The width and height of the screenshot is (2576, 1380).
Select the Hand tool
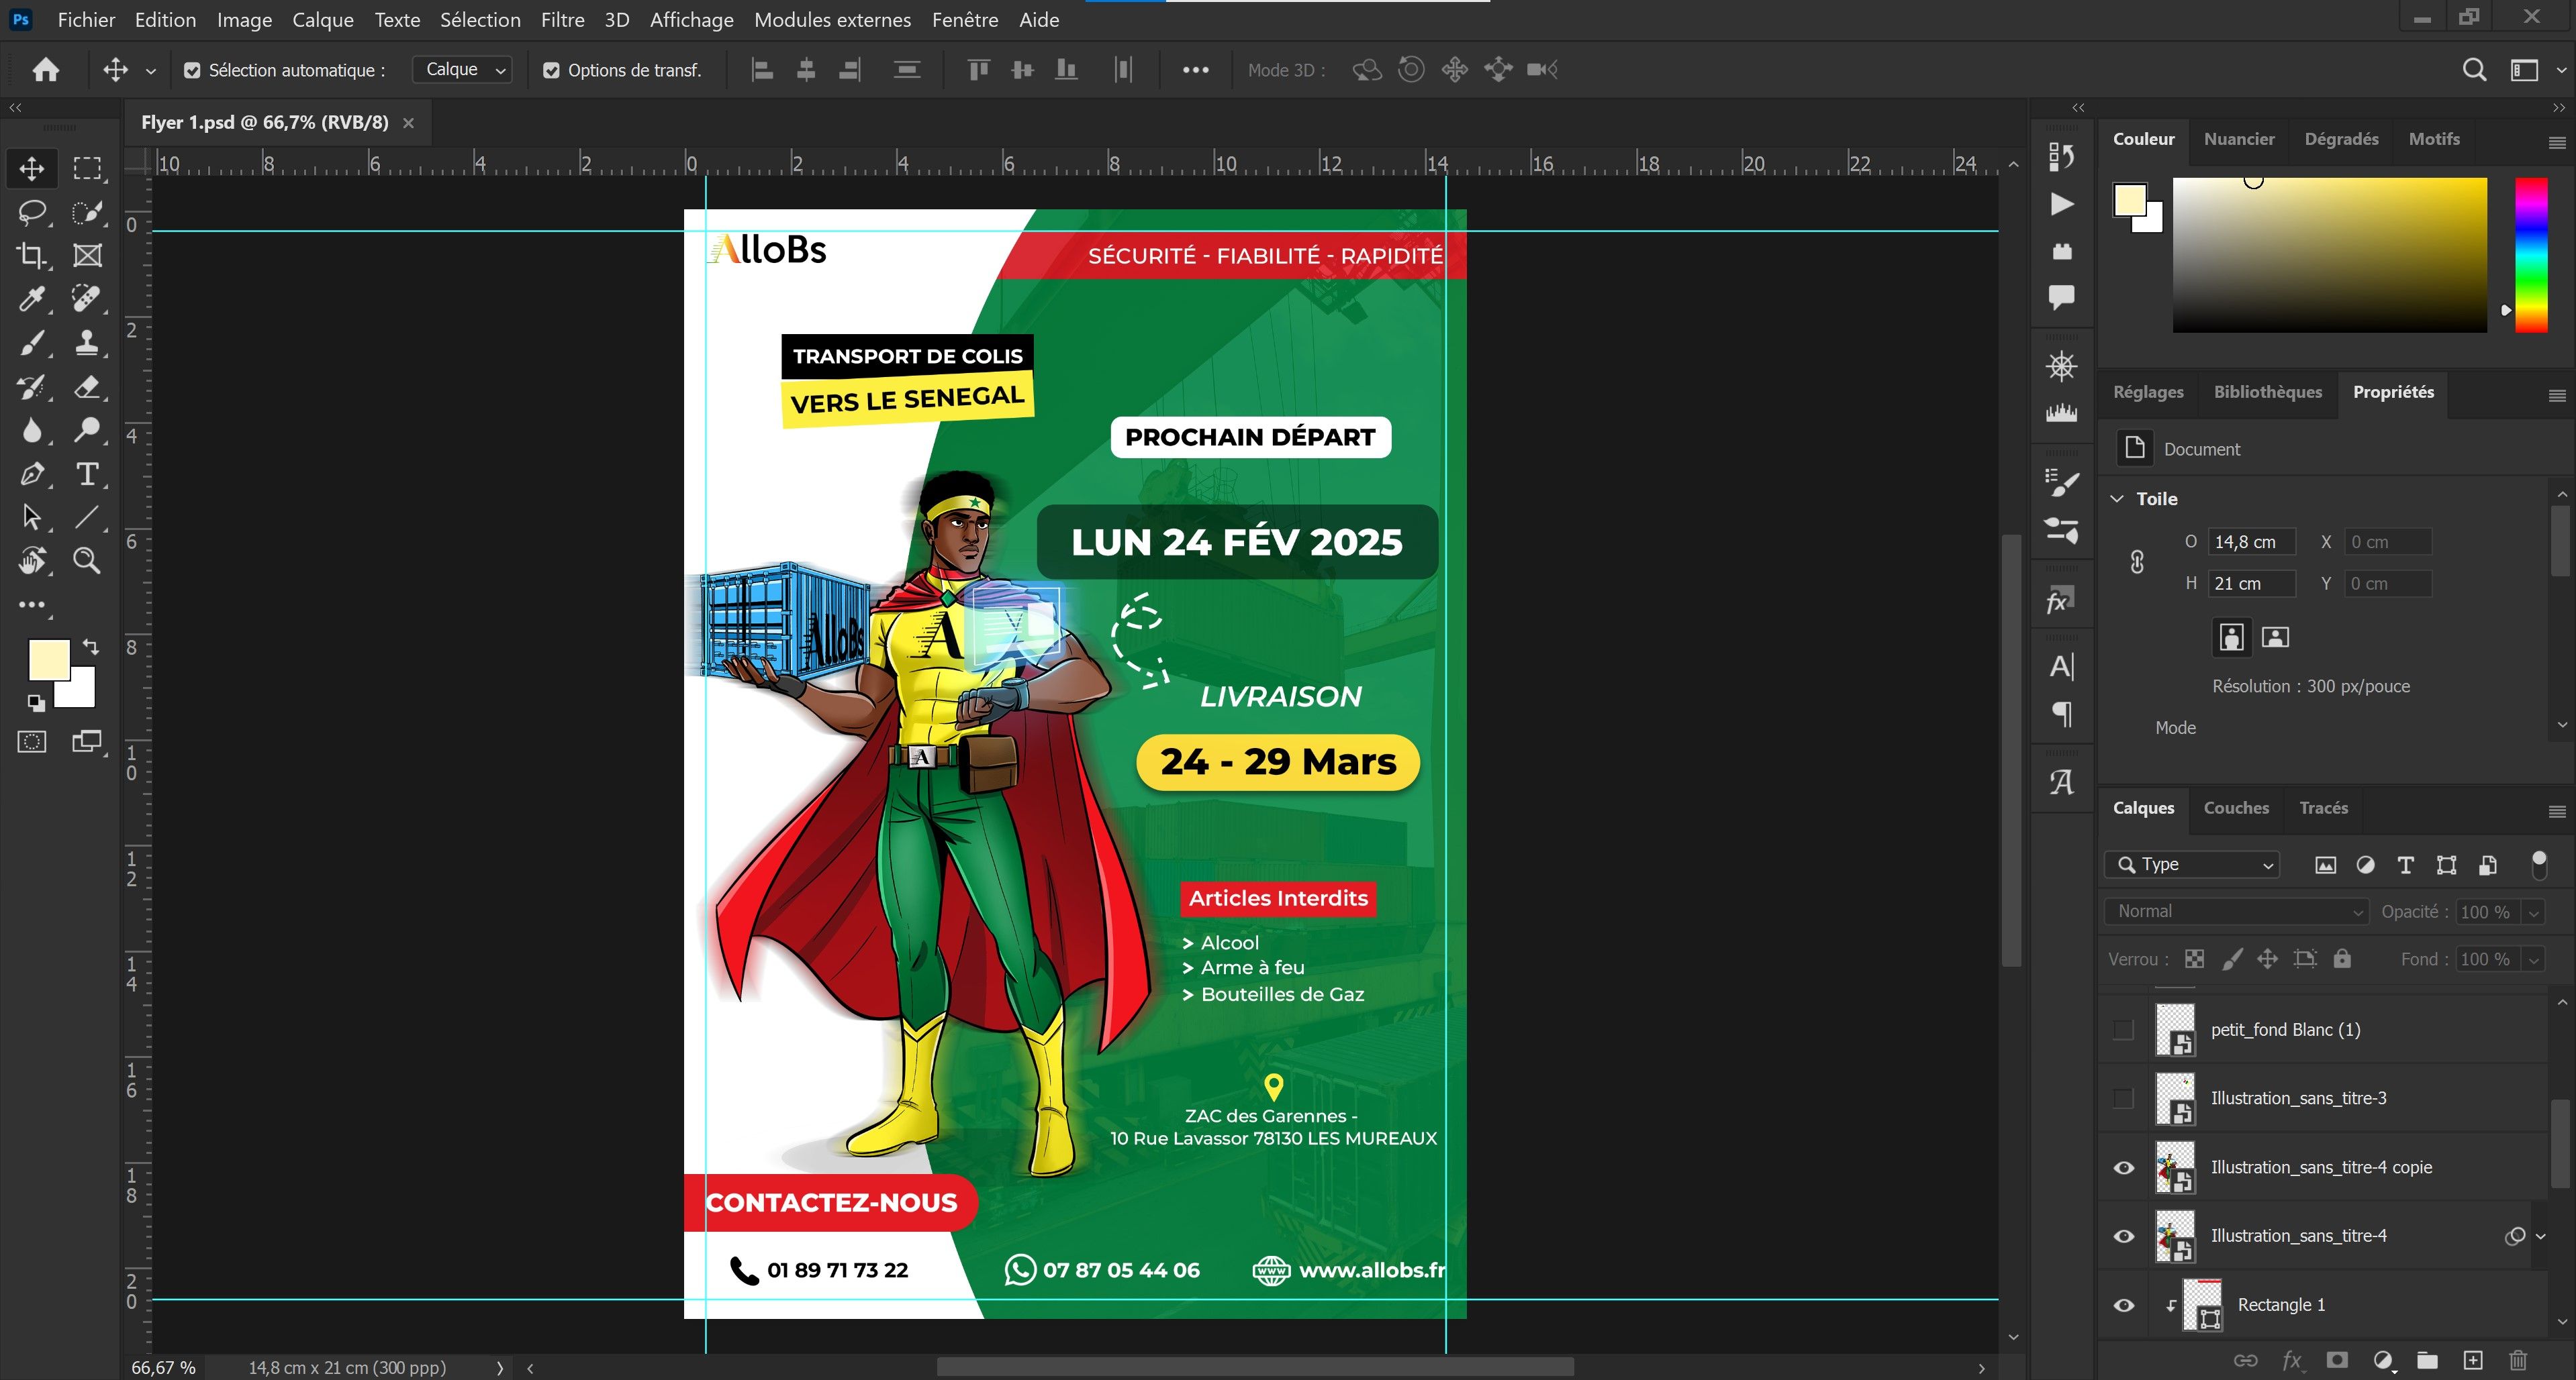coord(32,561)
